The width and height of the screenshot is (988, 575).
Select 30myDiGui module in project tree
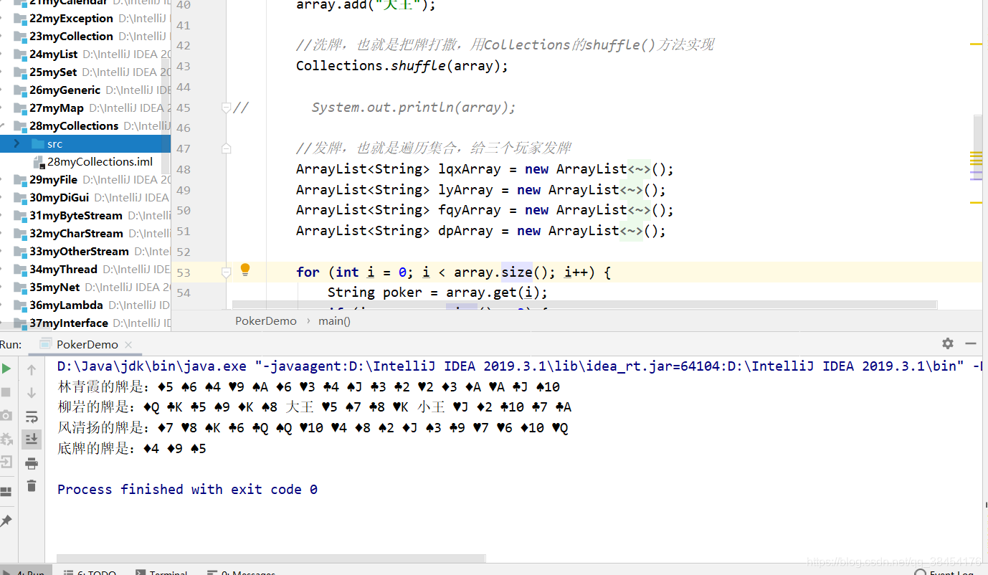60,197
